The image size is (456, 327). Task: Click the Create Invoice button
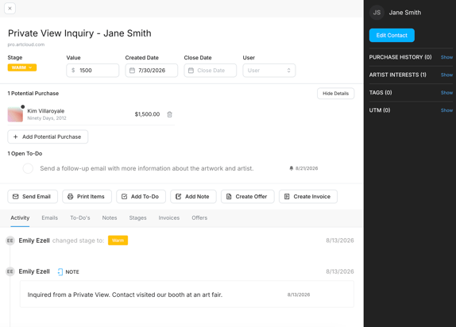click(x=308, y=197)
